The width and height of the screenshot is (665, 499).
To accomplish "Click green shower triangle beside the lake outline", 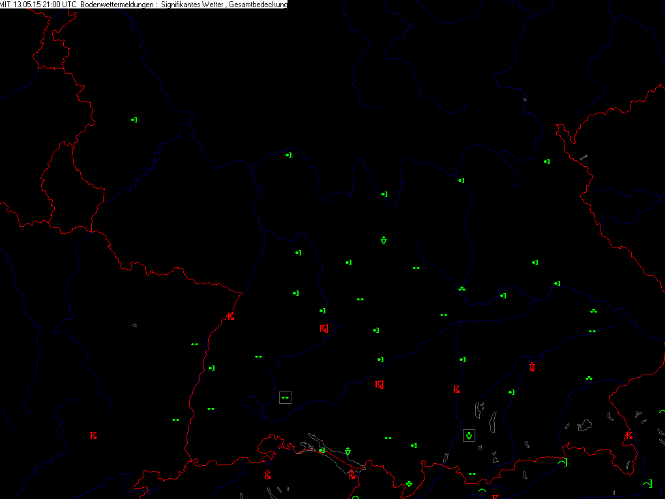I will click(x=347, y=451).
